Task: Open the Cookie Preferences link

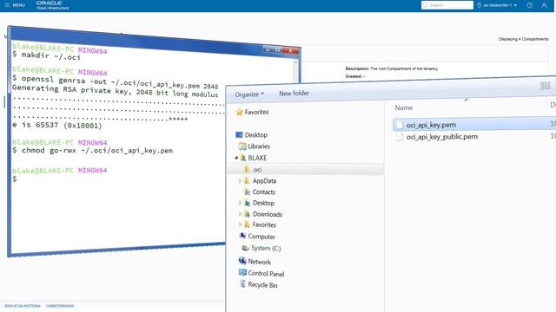Action: point(60,305)
